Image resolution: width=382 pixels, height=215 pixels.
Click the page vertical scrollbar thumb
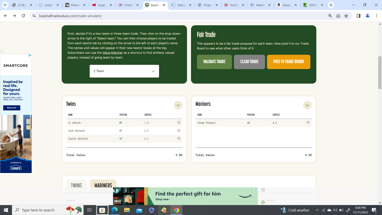pos(379,73)
